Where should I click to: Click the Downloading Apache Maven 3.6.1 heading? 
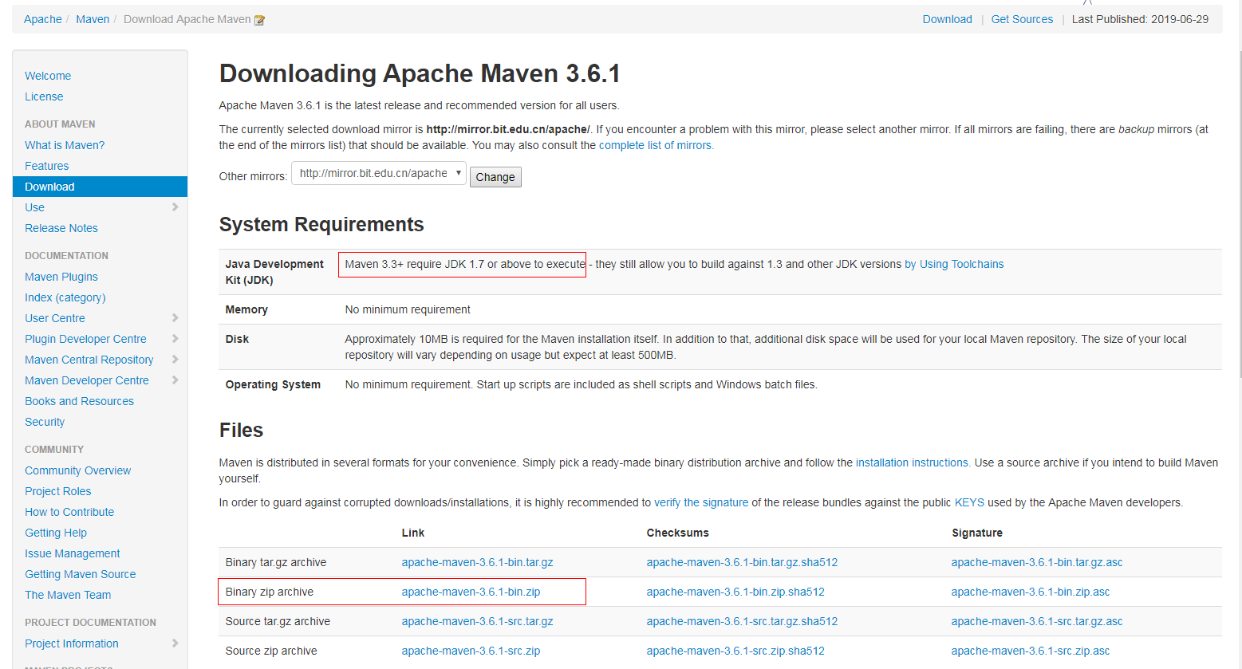[420, 73]
